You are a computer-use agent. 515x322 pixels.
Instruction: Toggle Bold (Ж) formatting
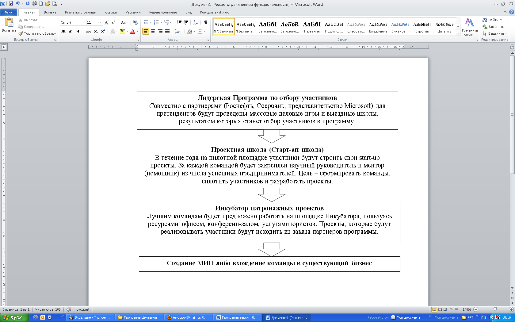click(63, 31)
